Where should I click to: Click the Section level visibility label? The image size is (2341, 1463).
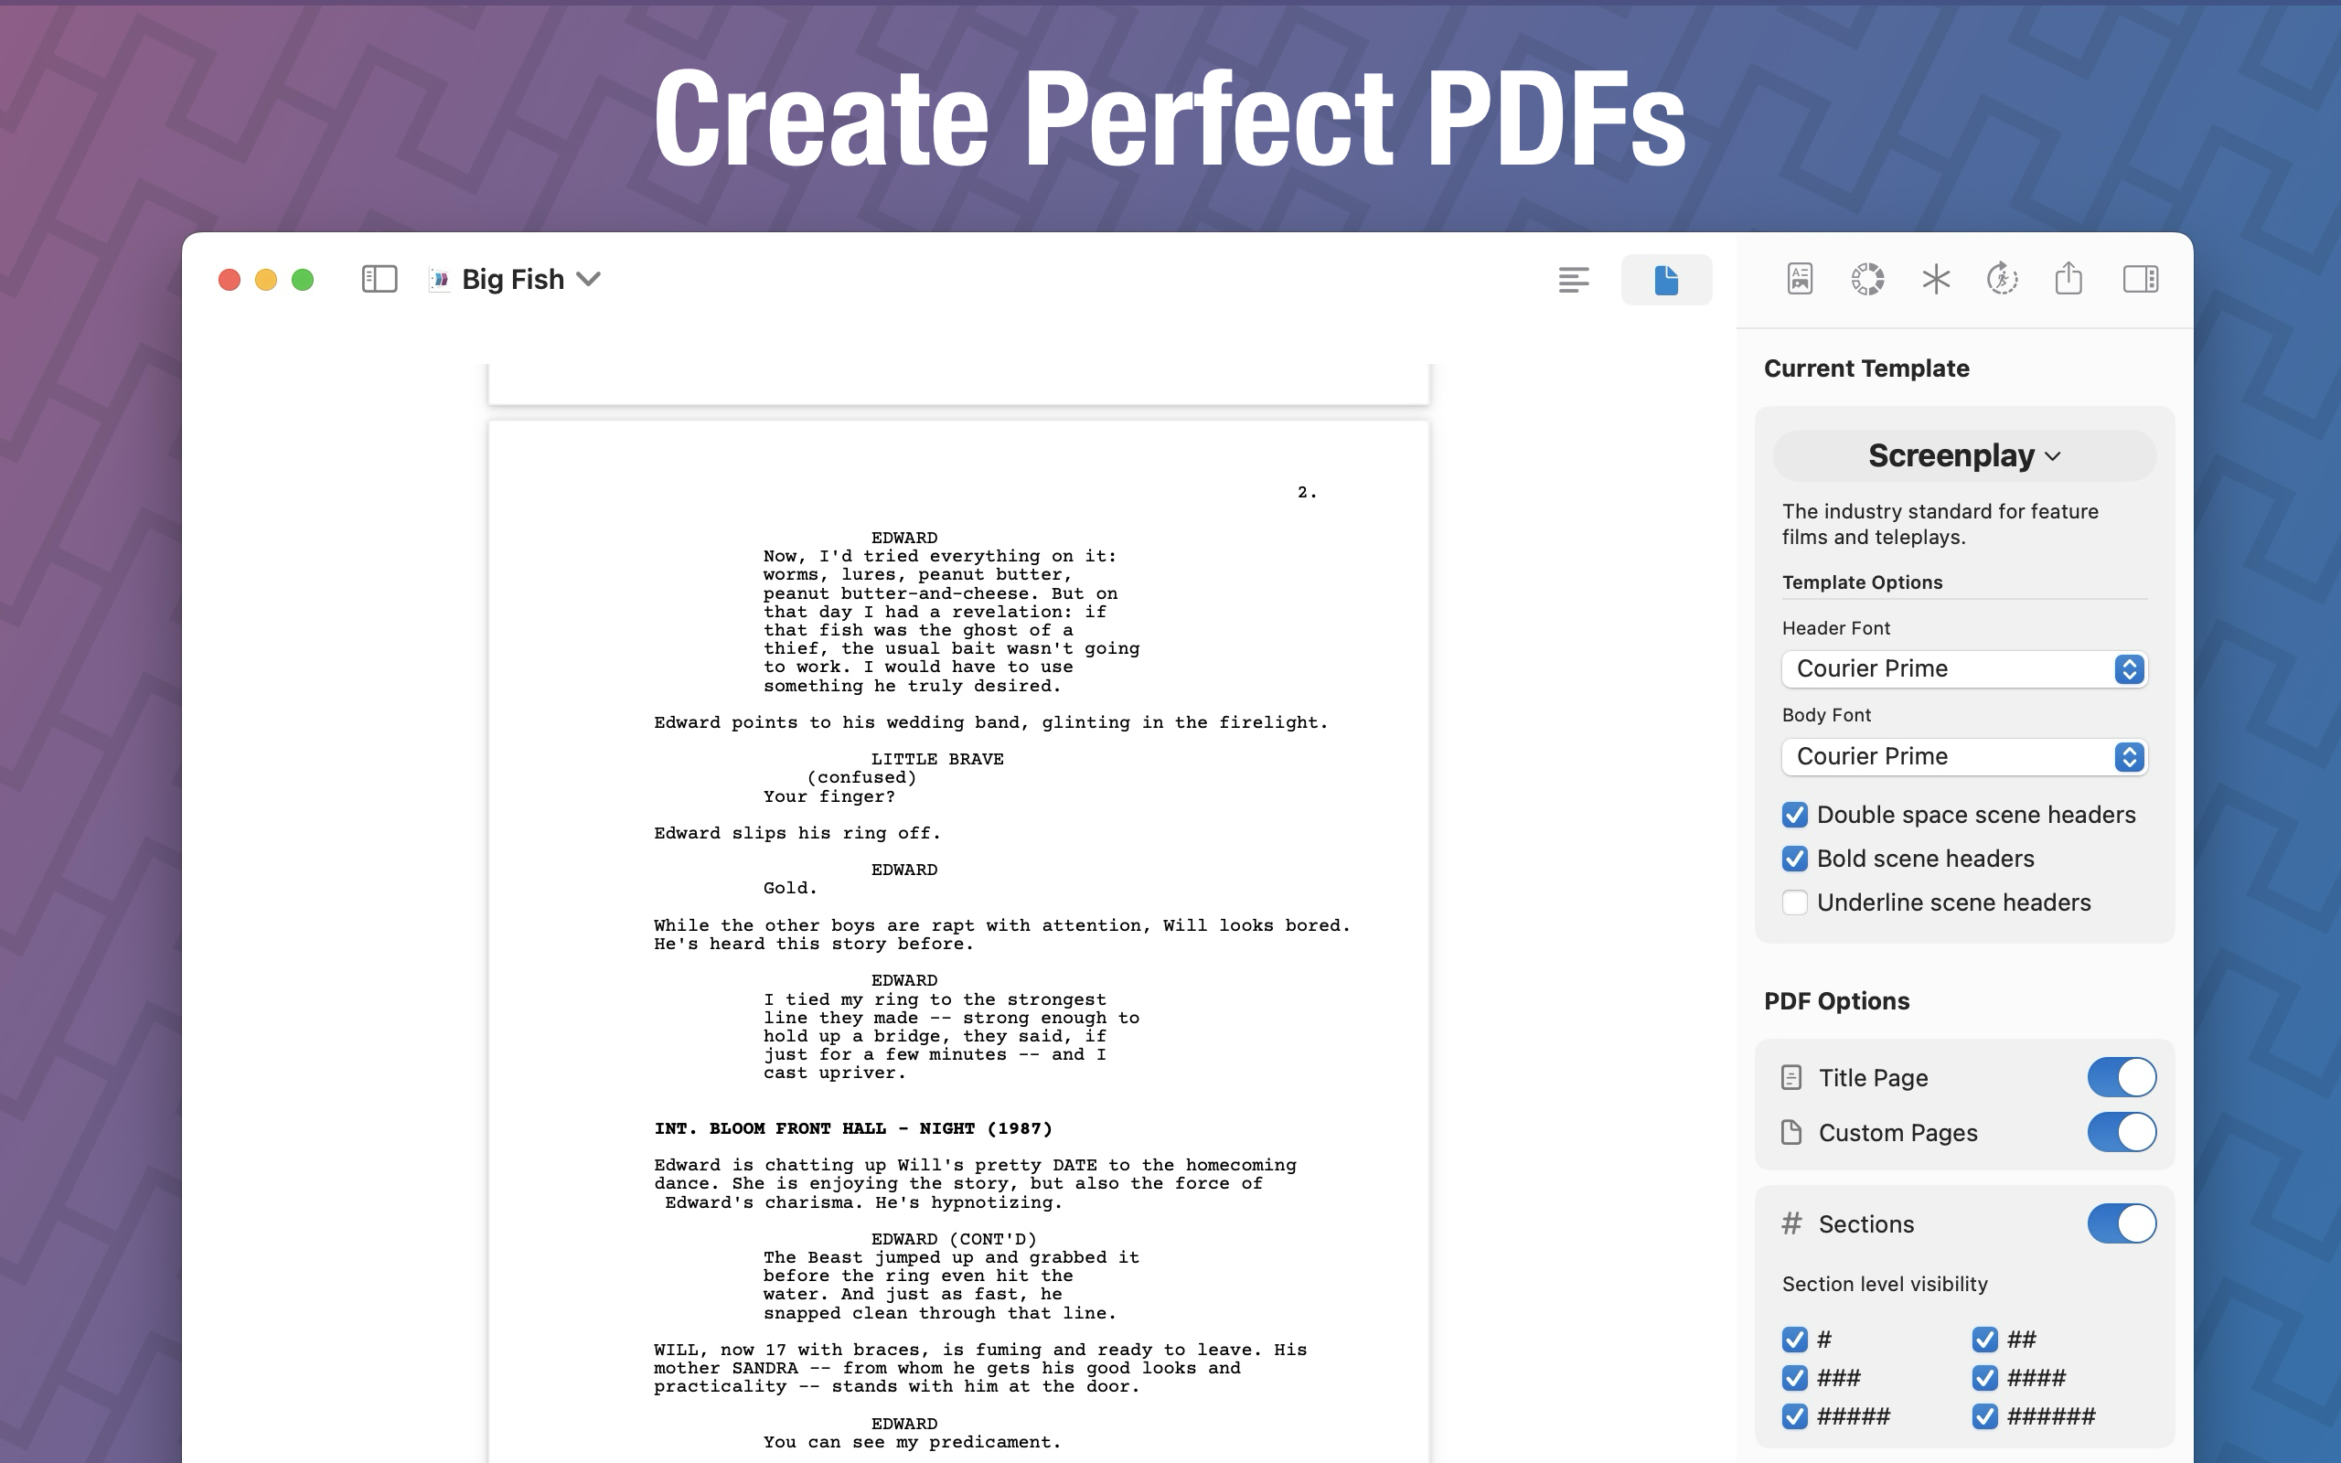click(x=1885, y=1284)
